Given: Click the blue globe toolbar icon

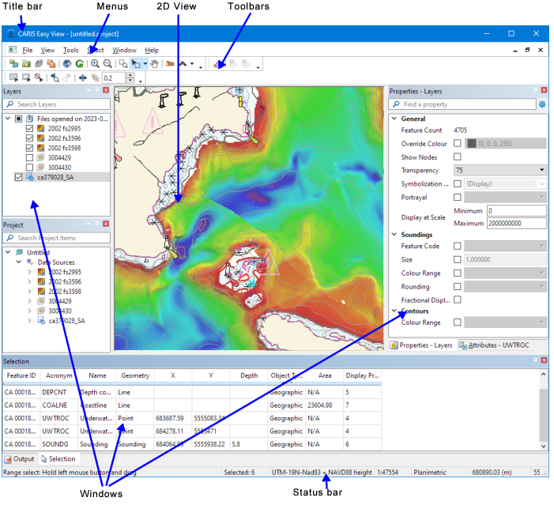Looking at the screenshot, I should click(x=67, y=64).
